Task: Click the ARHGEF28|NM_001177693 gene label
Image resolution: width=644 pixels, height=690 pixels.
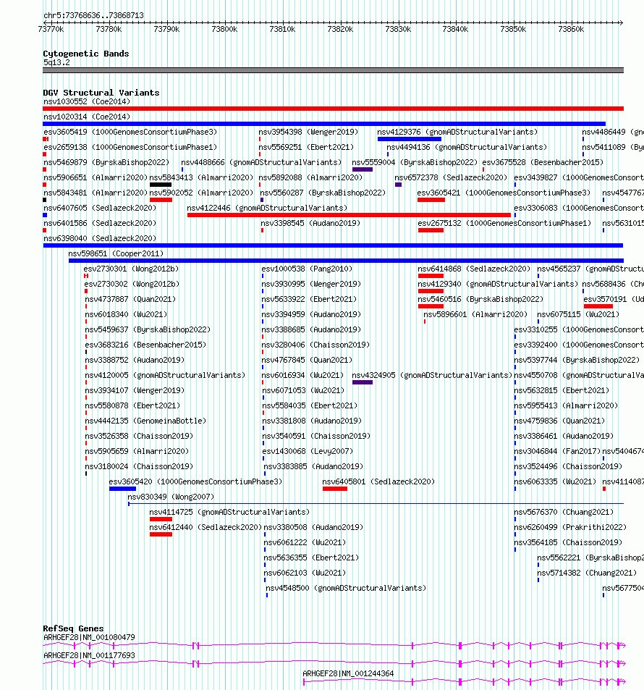Action: 89,656
